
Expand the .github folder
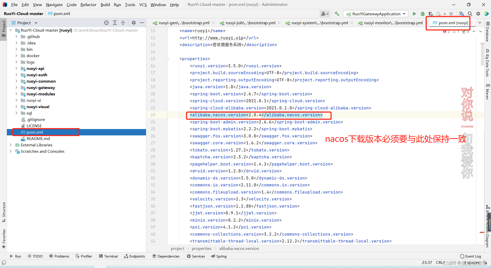16,36
